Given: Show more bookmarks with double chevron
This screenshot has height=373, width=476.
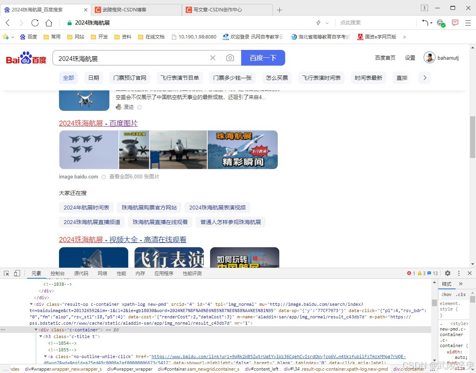Looking at the screenshot, I should tap(404, 37).
